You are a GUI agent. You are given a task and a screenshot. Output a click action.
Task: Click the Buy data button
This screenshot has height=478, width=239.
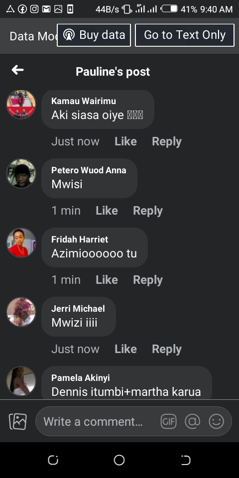point(94,35)
